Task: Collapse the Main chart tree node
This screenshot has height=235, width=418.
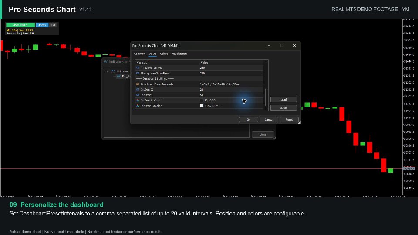Action: pos(107,71)
